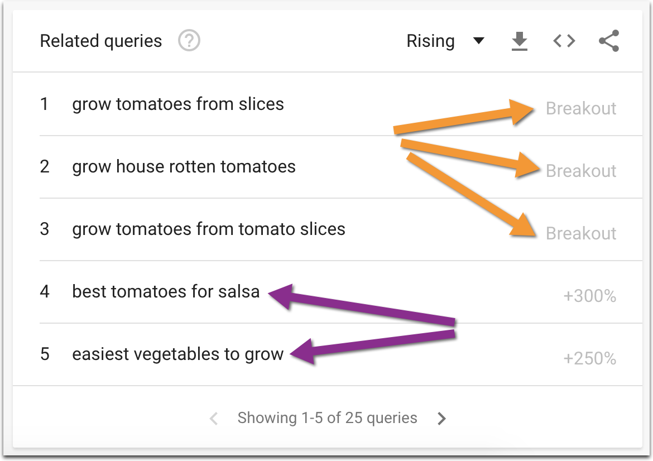Select the Related queries panel title
Screen dimensions: 653x461
100,41
